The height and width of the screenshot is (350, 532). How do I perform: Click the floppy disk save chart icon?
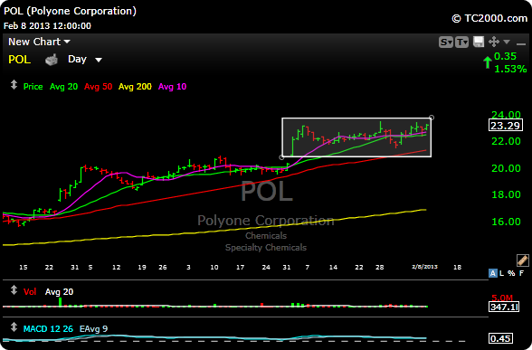[x=479, y=42]
